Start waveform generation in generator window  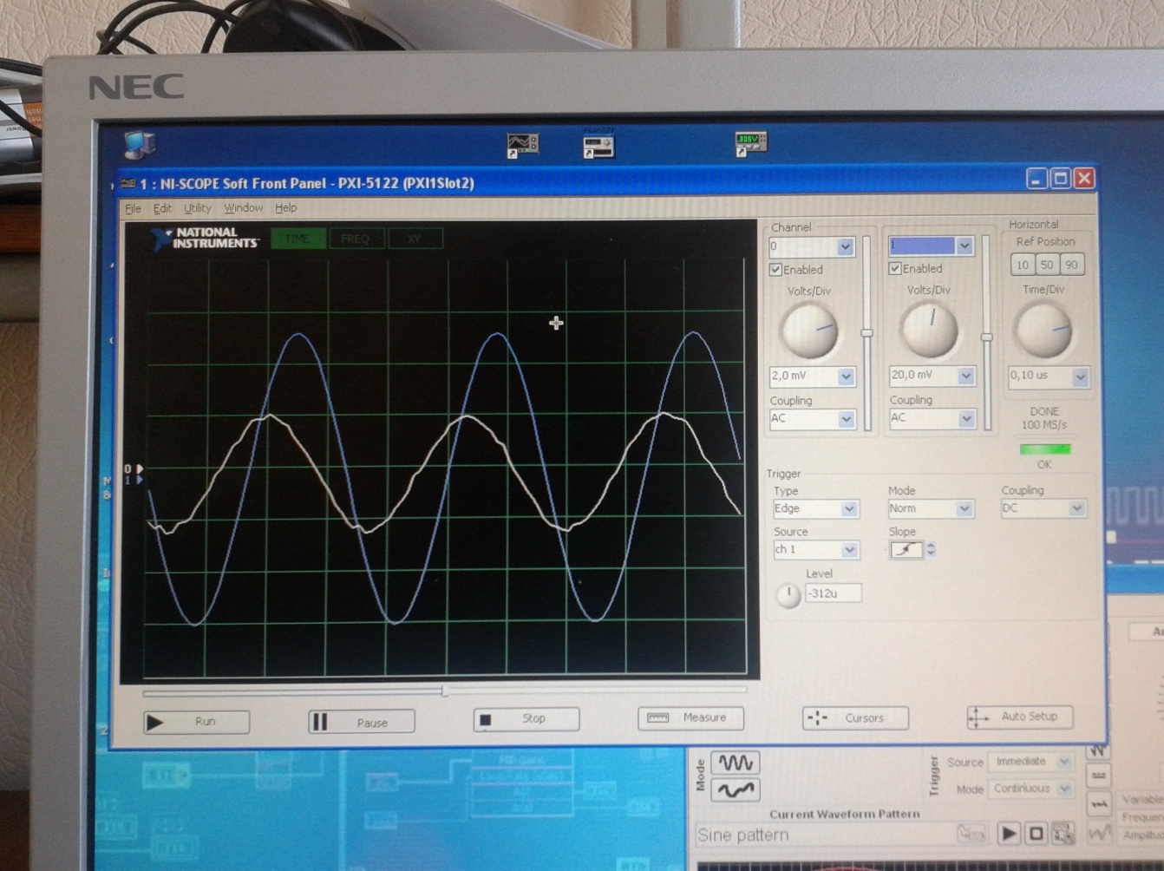[x=1008, y=834]
